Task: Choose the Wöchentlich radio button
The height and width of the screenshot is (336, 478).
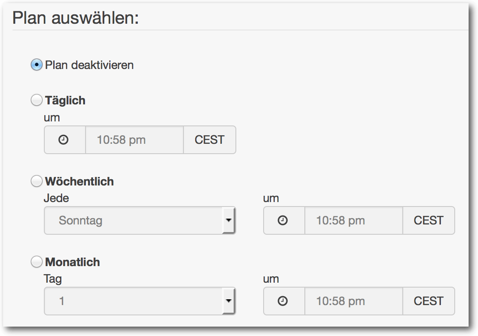Action: point(37,181)
